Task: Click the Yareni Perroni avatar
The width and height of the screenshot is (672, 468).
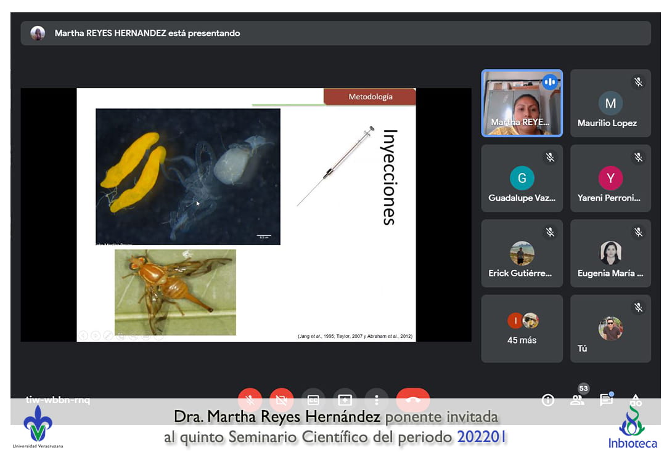Action: (x=610, y=179)
